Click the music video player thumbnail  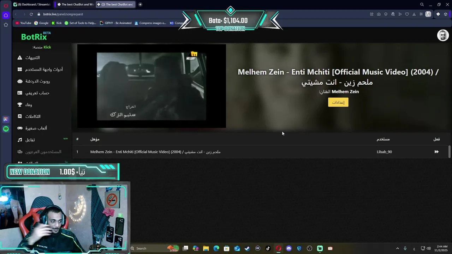pos(151,86)
